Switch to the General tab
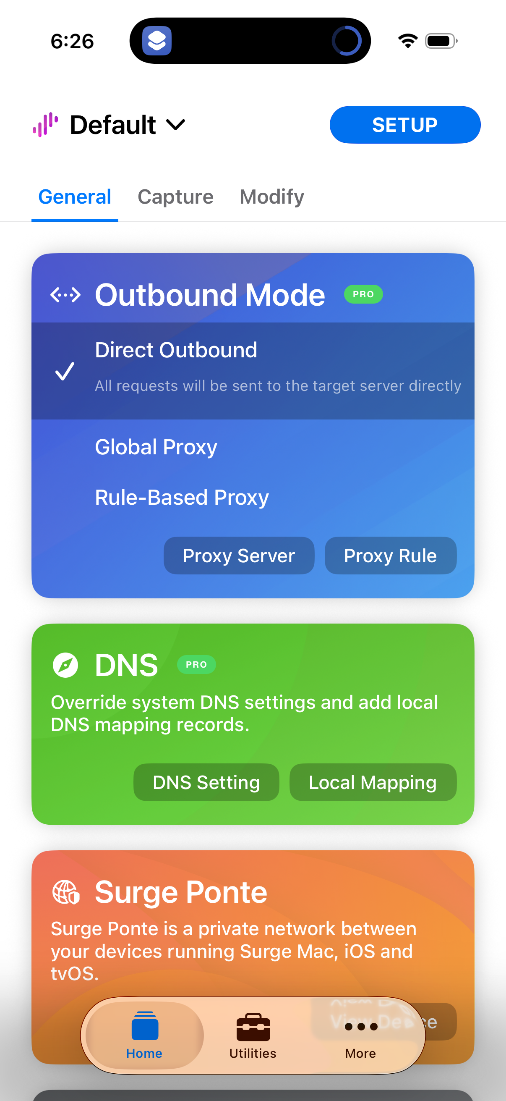 tap(75, 197)
